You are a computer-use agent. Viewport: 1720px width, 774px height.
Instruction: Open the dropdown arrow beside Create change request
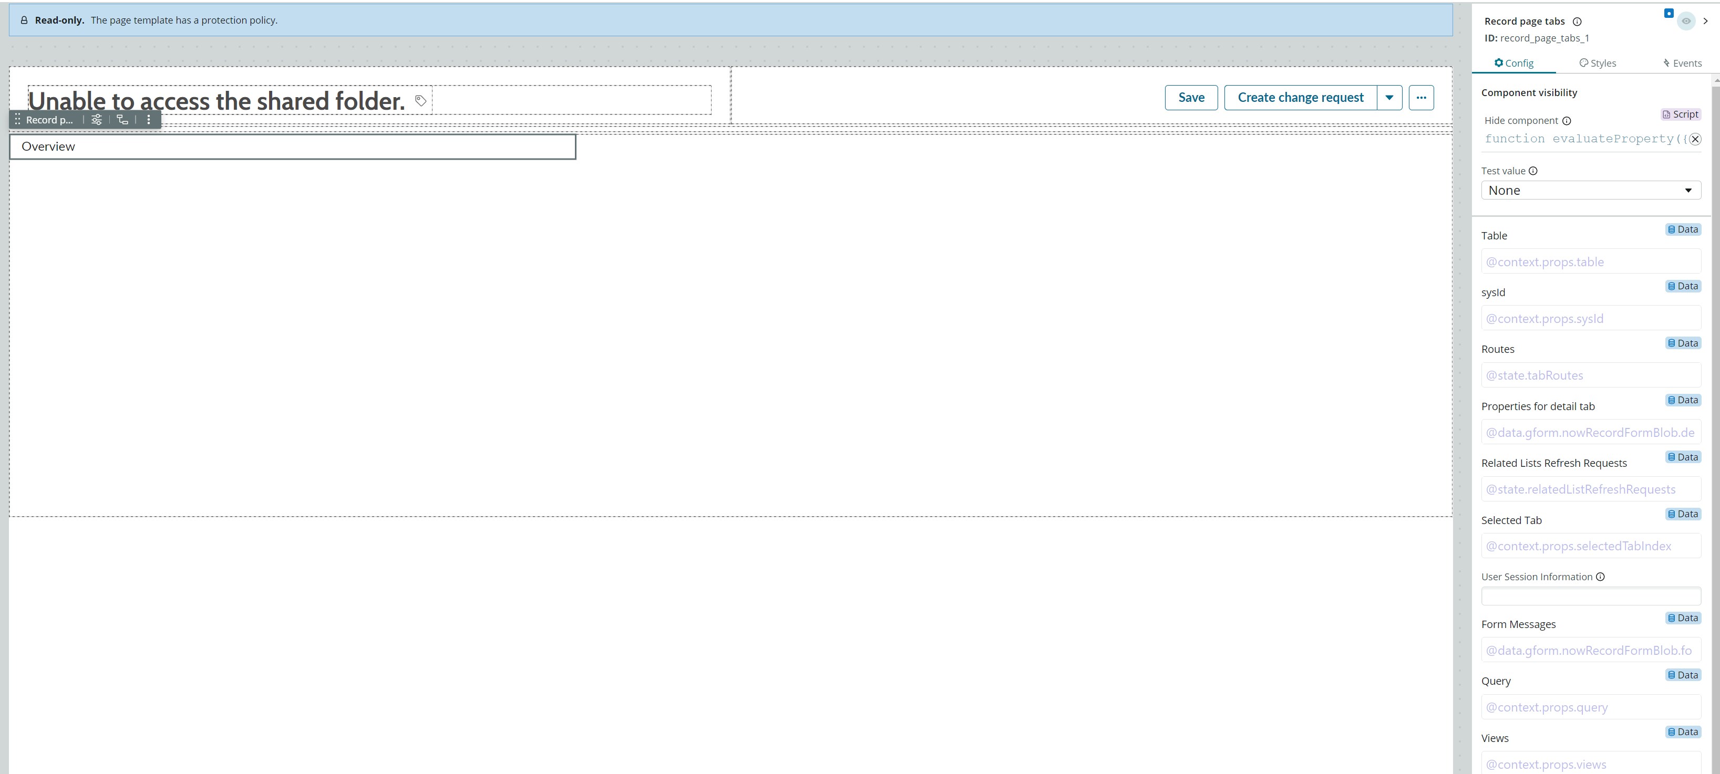(1389, 98)
